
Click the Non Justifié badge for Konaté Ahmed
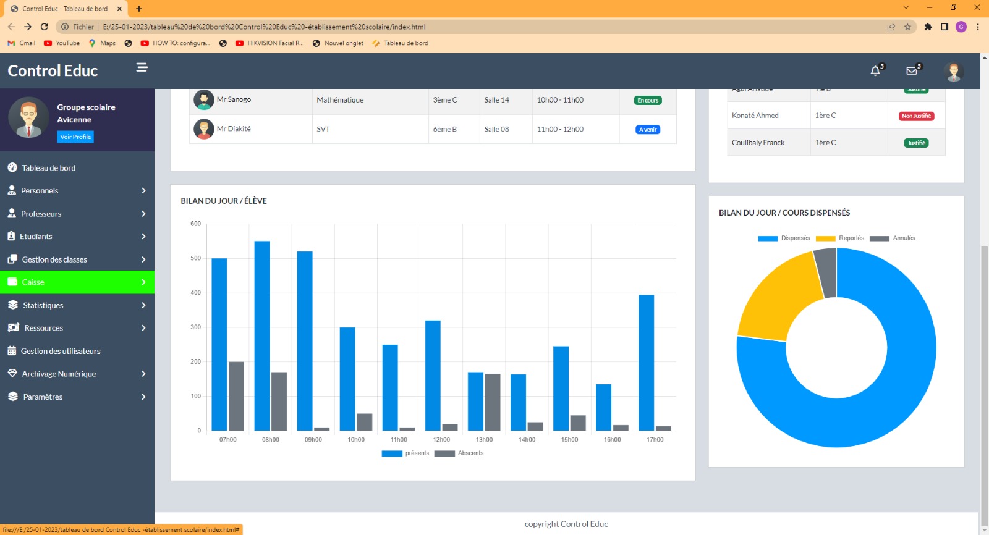pyautogui.click(x=916, y=116)
